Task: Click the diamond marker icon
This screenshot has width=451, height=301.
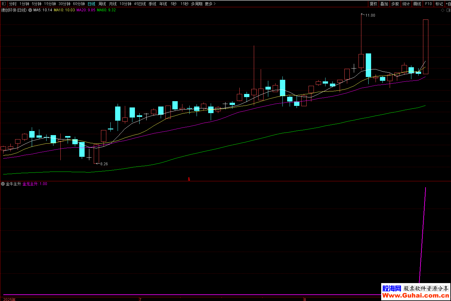Action: (443, 10)
